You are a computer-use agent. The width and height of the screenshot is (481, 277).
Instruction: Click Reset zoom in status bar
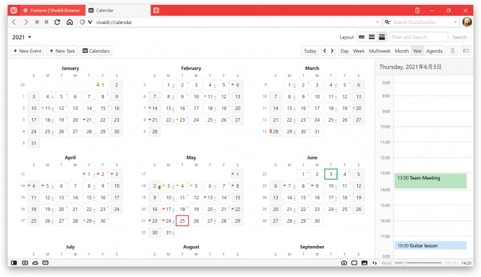point(386,263)
